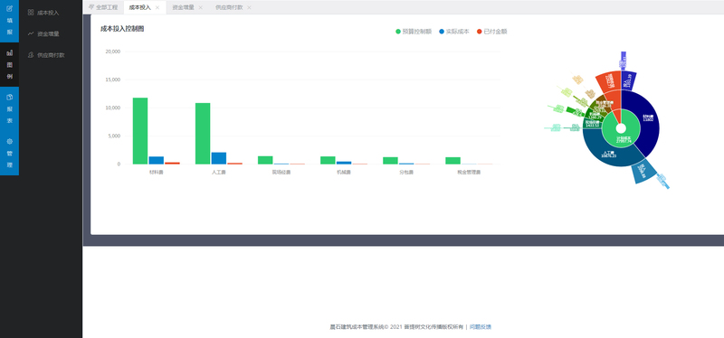Click the 税金管理费 axis label
Screen dimensions: 724x338
coord(469,173)
